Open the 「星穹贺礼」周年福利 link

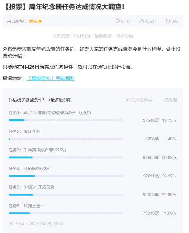(x=51, y=78)
